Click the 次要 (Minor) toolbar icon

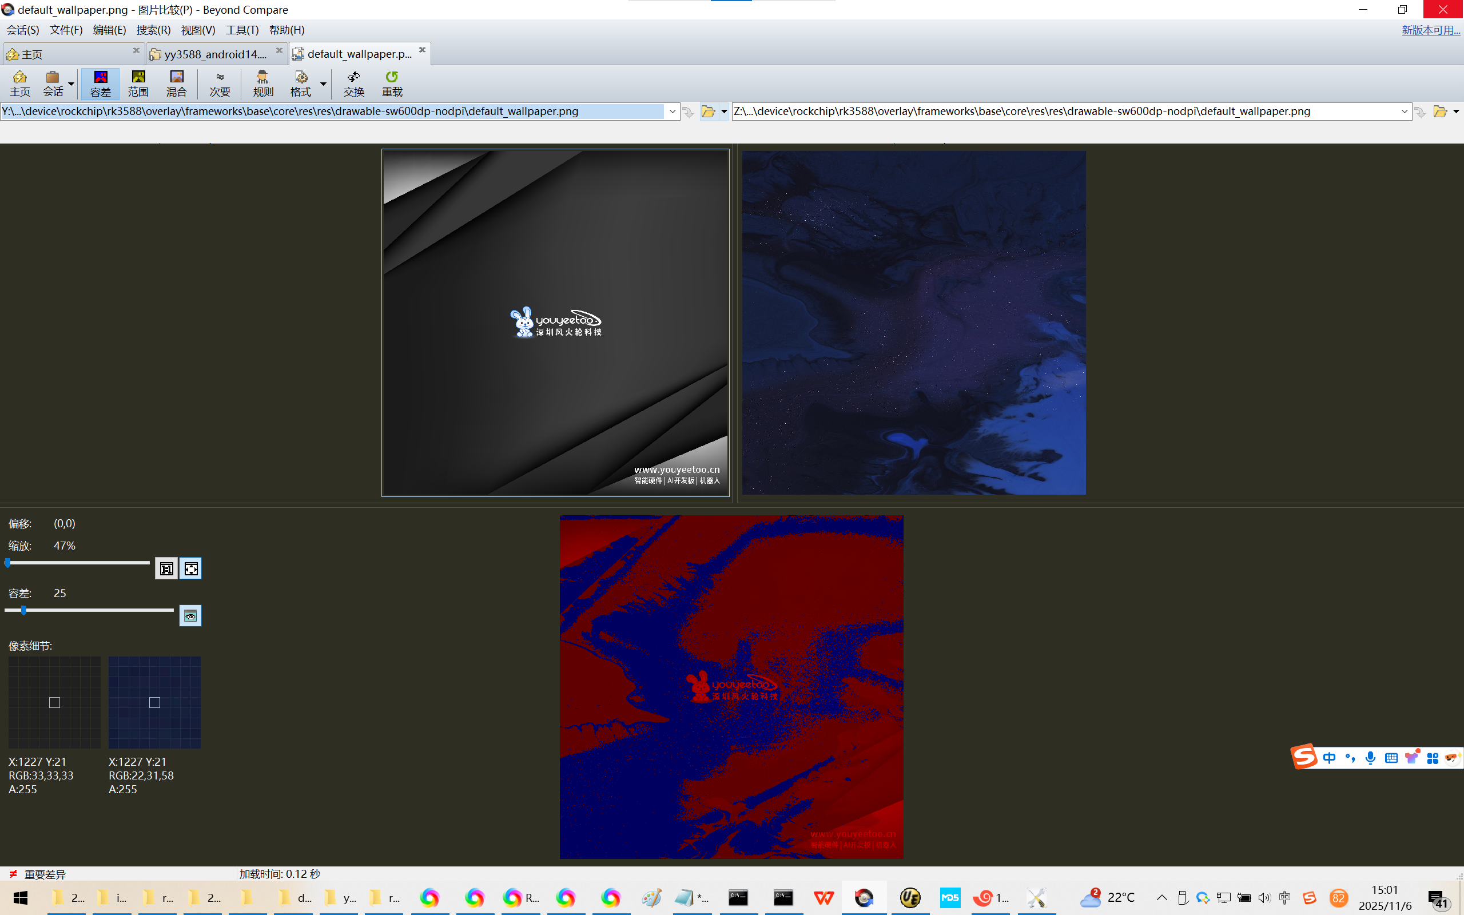220,83
